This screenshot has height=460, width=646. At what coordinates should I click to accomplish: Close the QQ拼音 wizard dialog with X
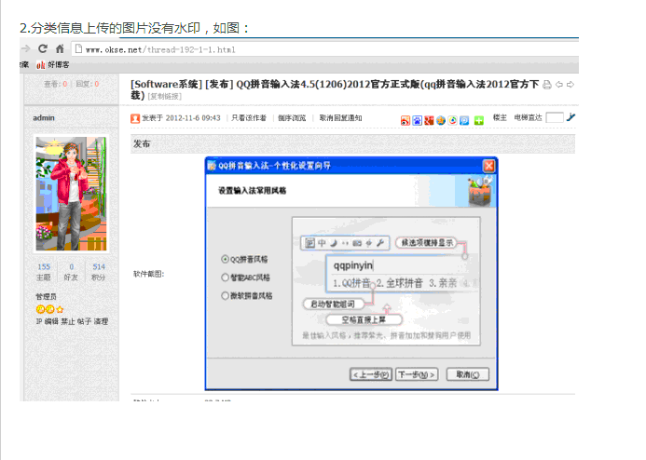click(488, 166)
